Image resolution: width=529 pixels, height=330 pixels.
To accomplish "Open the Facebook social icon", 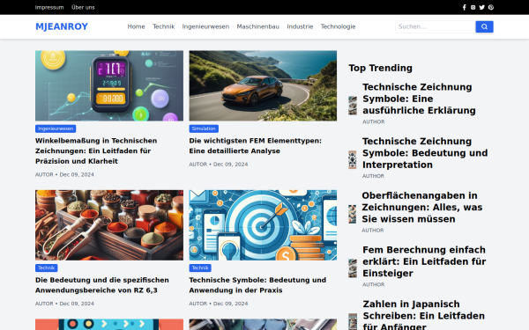I will 465,7.
